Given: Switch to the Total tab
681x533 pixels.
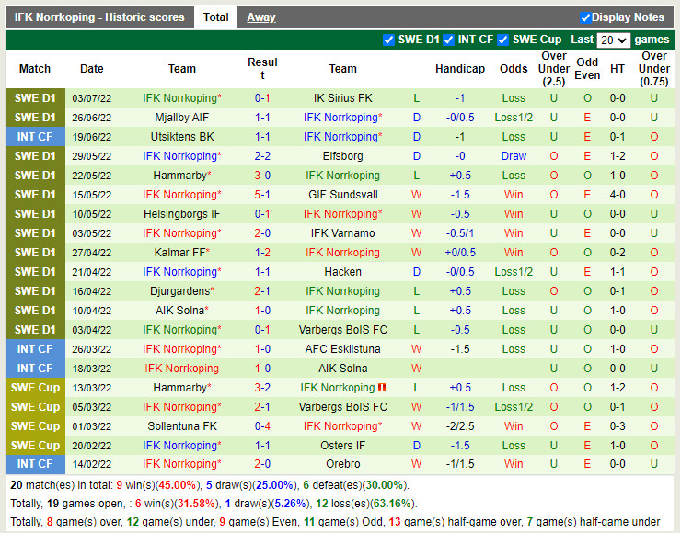Looking at the screenshot, I should pyautogui.click(x=215, y=17).
